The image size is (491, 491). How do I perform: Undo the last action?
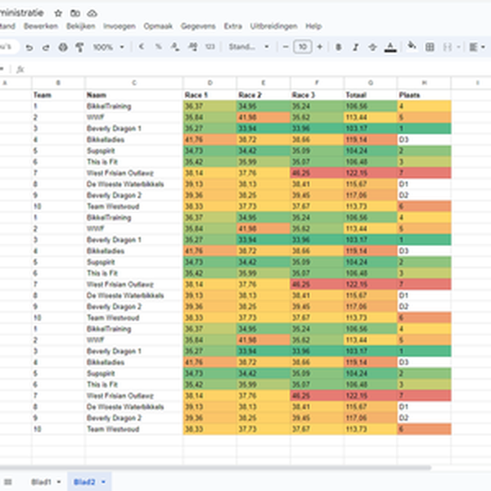pos(29,47)
